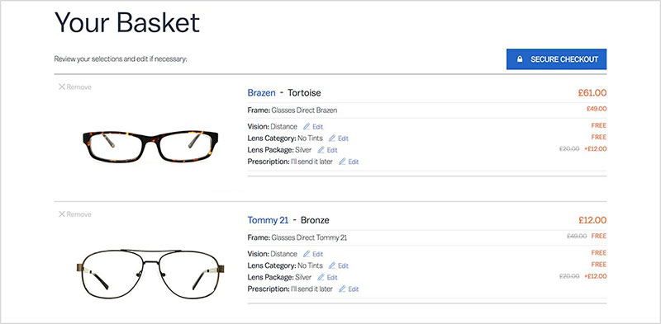Click pencil icon beside Tommy 21 Prescription
This screenshot has width=661, height=324.
click(342, 289)
